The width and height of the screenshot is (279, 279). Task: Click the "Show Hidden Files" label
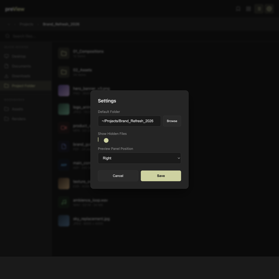(x=112, y=134)
